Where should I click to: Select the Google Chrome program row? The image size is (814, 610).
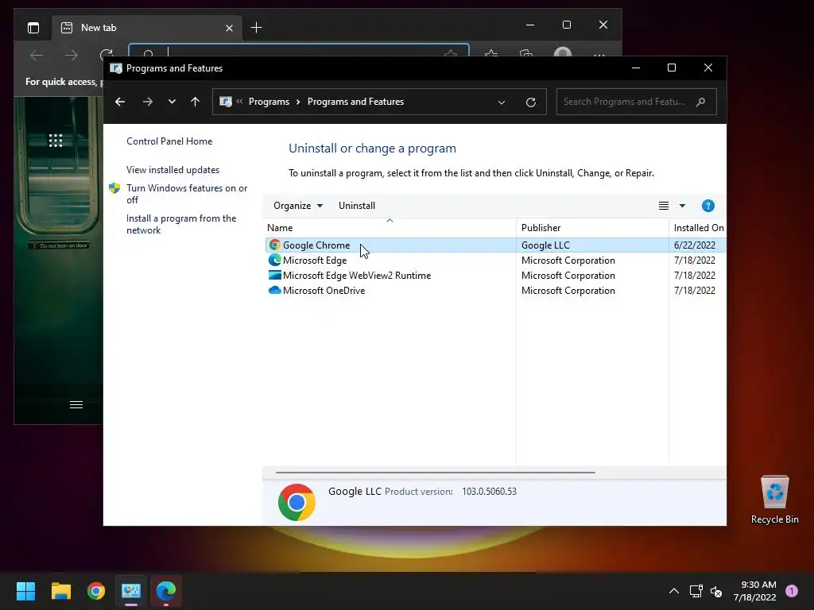pos(496,245)
